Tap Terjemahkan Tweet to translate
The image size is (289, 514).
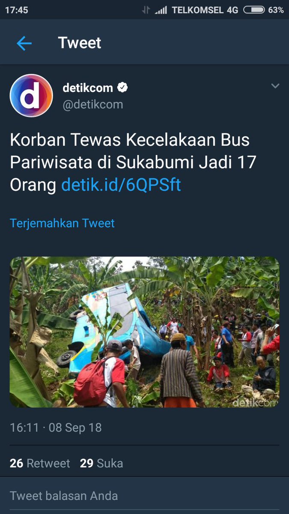[62, 223]
